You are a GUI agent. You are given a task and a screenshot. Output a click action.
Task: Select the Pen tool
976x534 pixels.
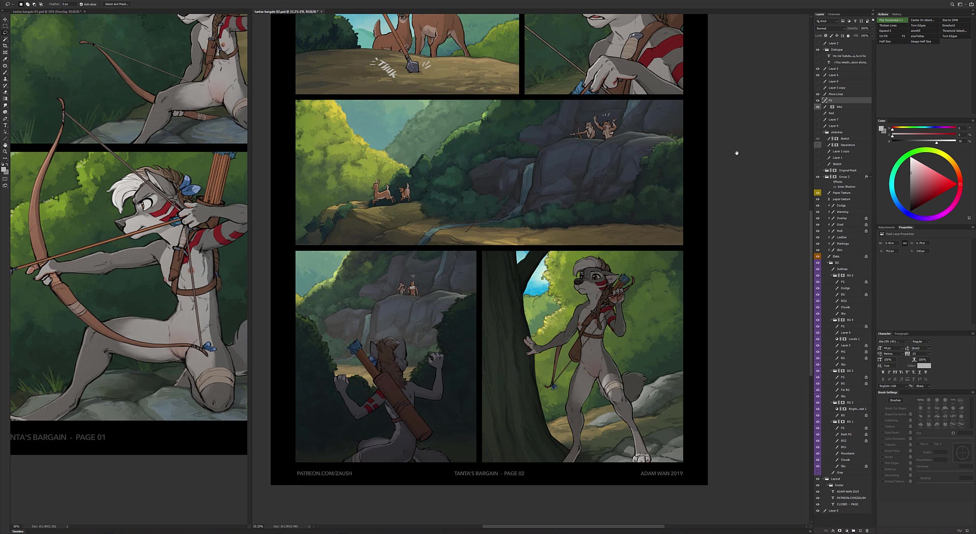click(5, 118)
